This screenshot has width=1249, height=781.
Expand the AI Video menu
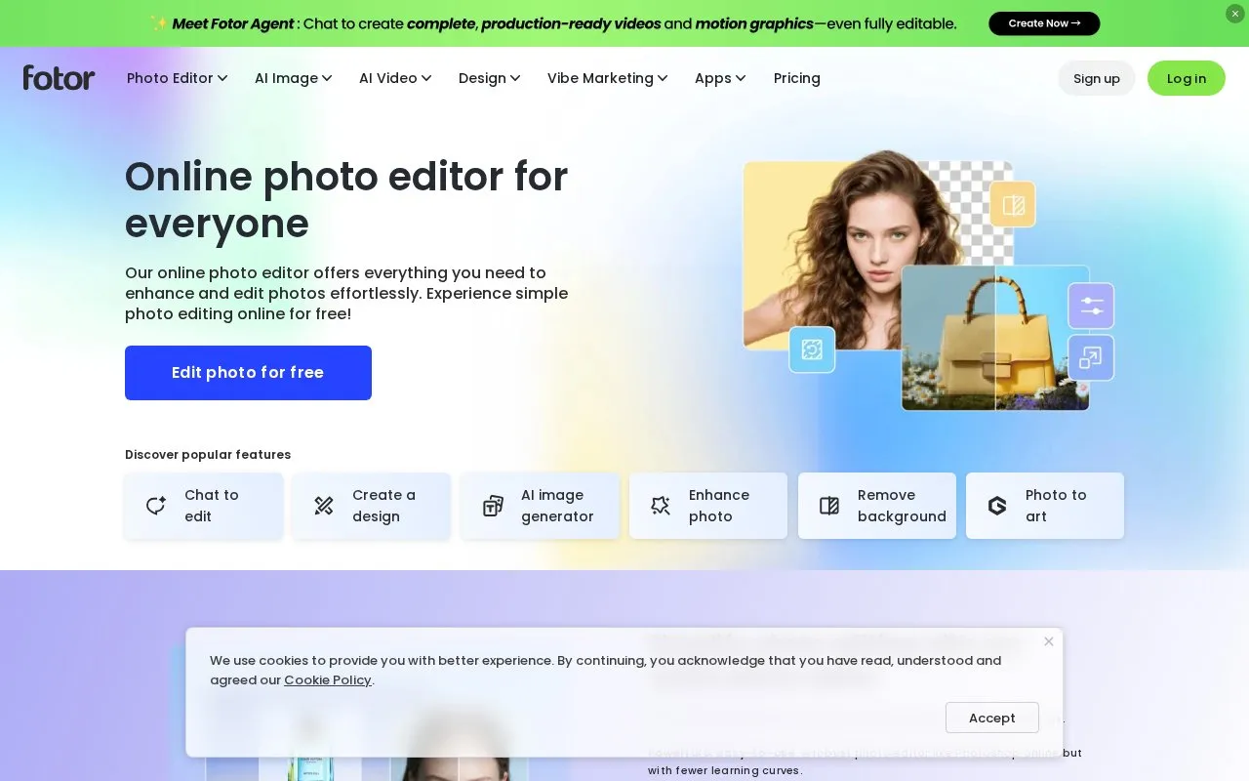point(394,78)
